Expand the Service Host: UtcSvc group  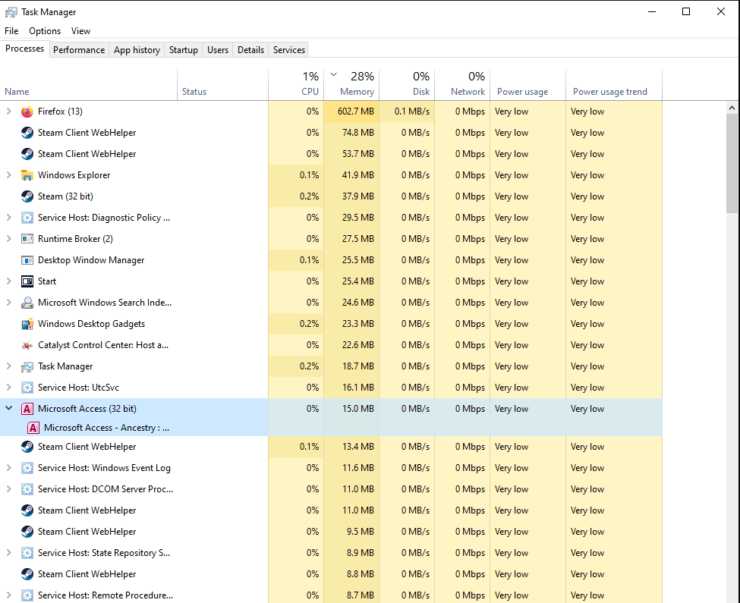8,387
